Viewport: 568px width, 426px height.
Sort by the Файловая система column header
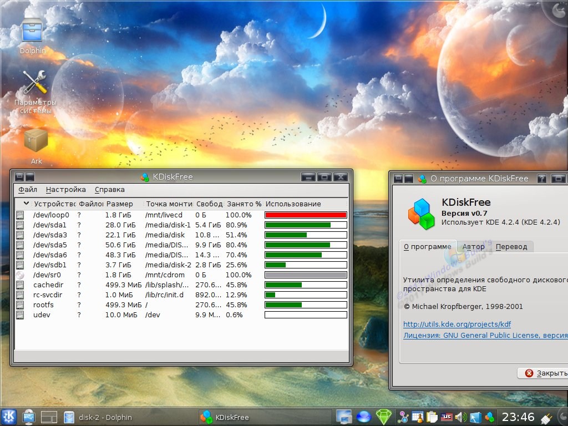coord(90,204)
